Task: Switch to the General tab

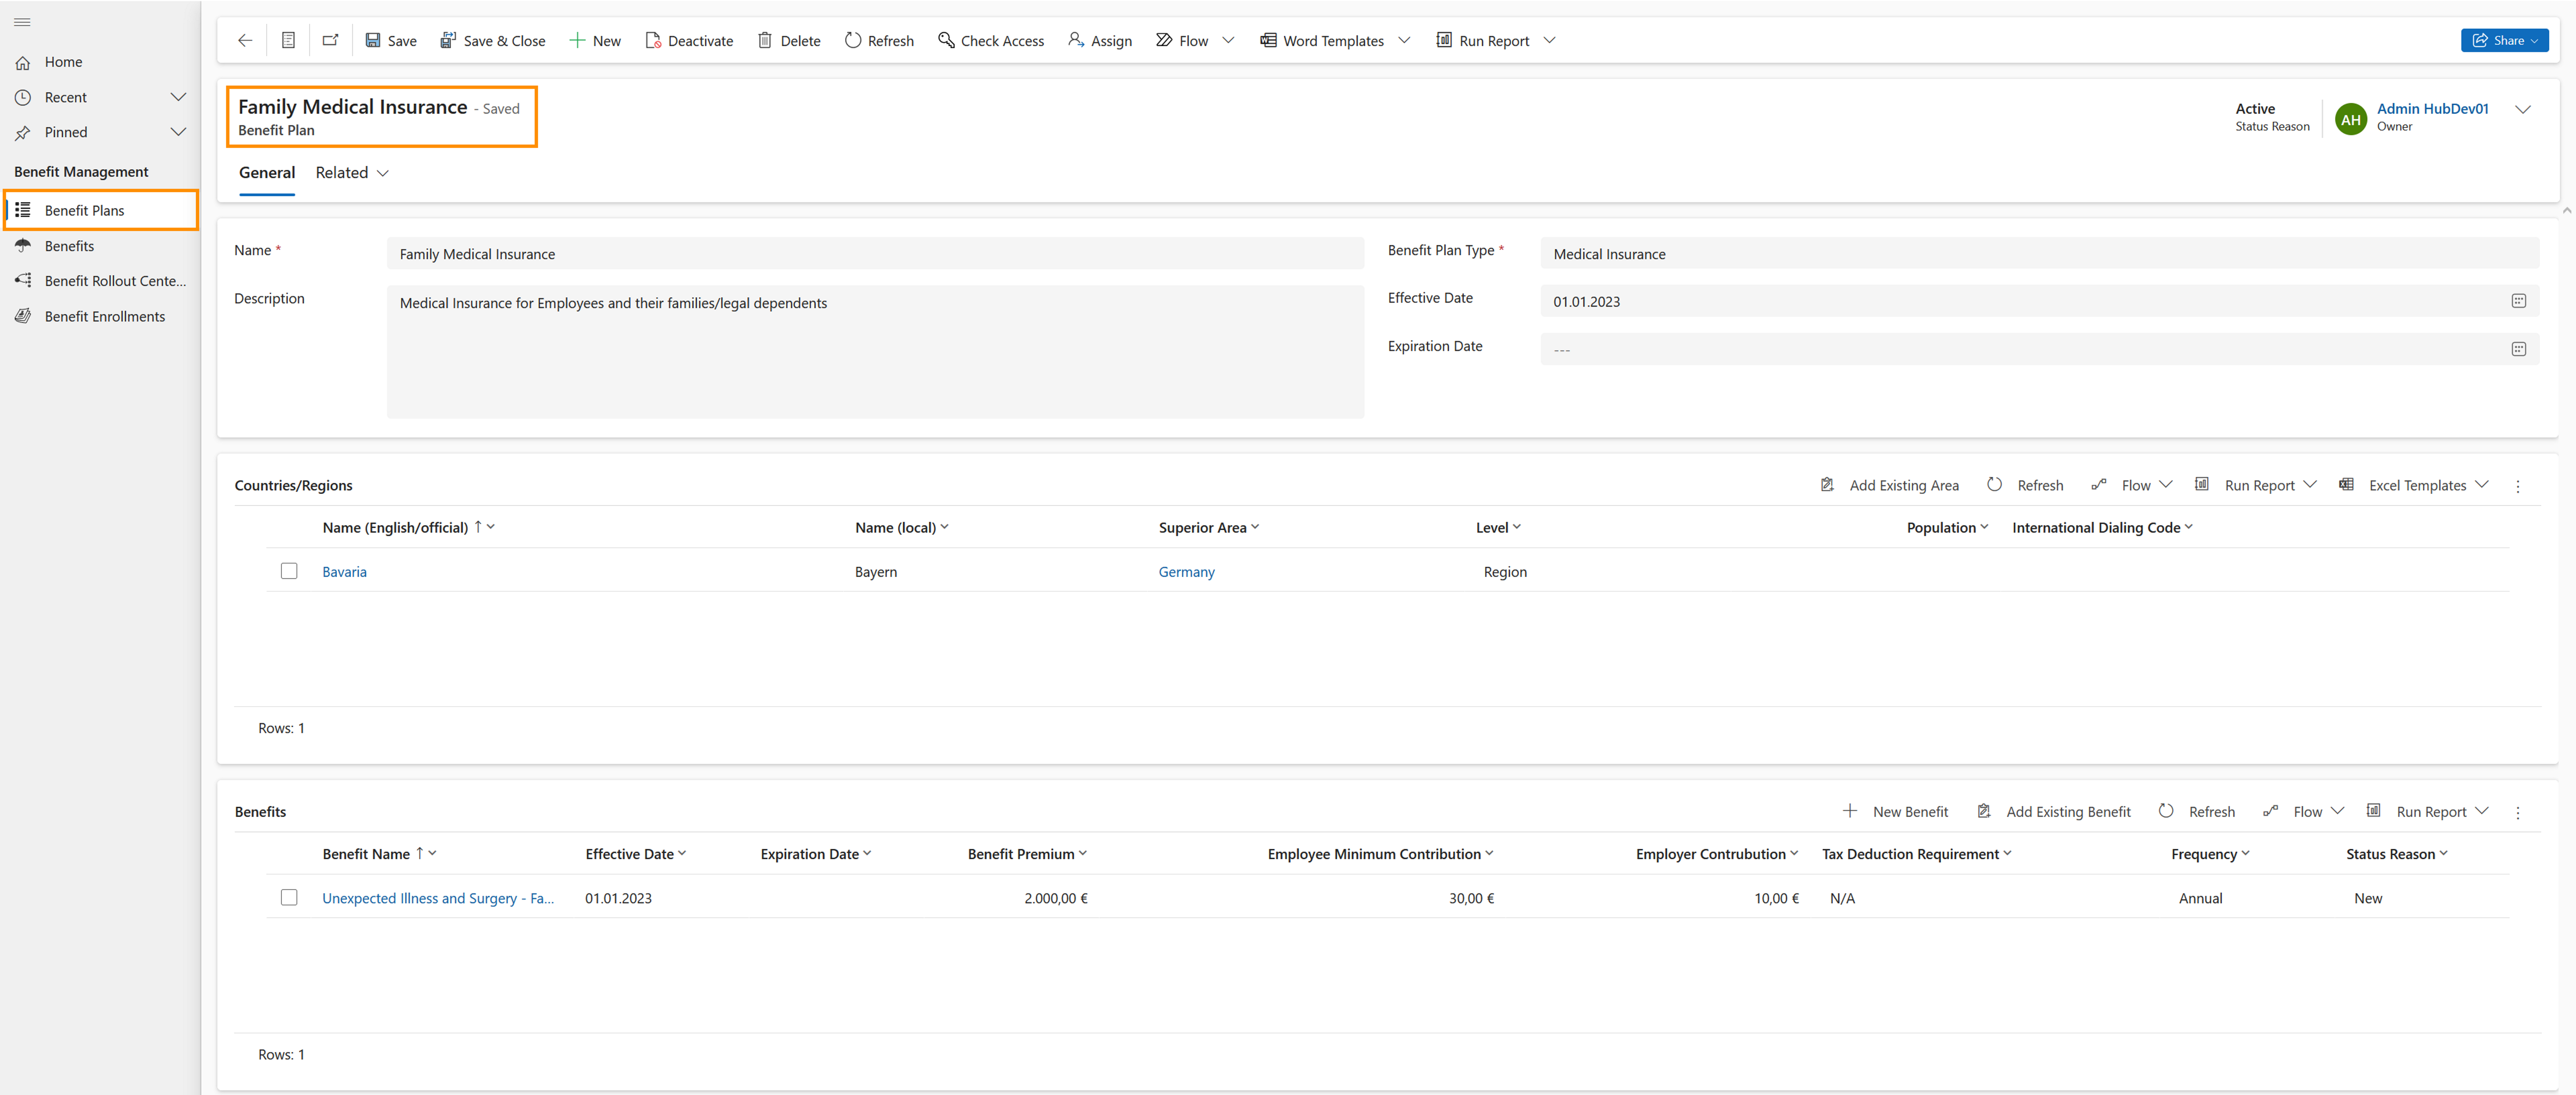Action: pos(267,173)
